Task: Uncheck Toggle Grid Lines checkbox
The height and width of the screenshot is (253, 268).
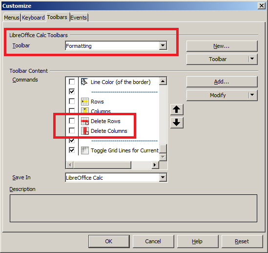Action: (72, 150)
